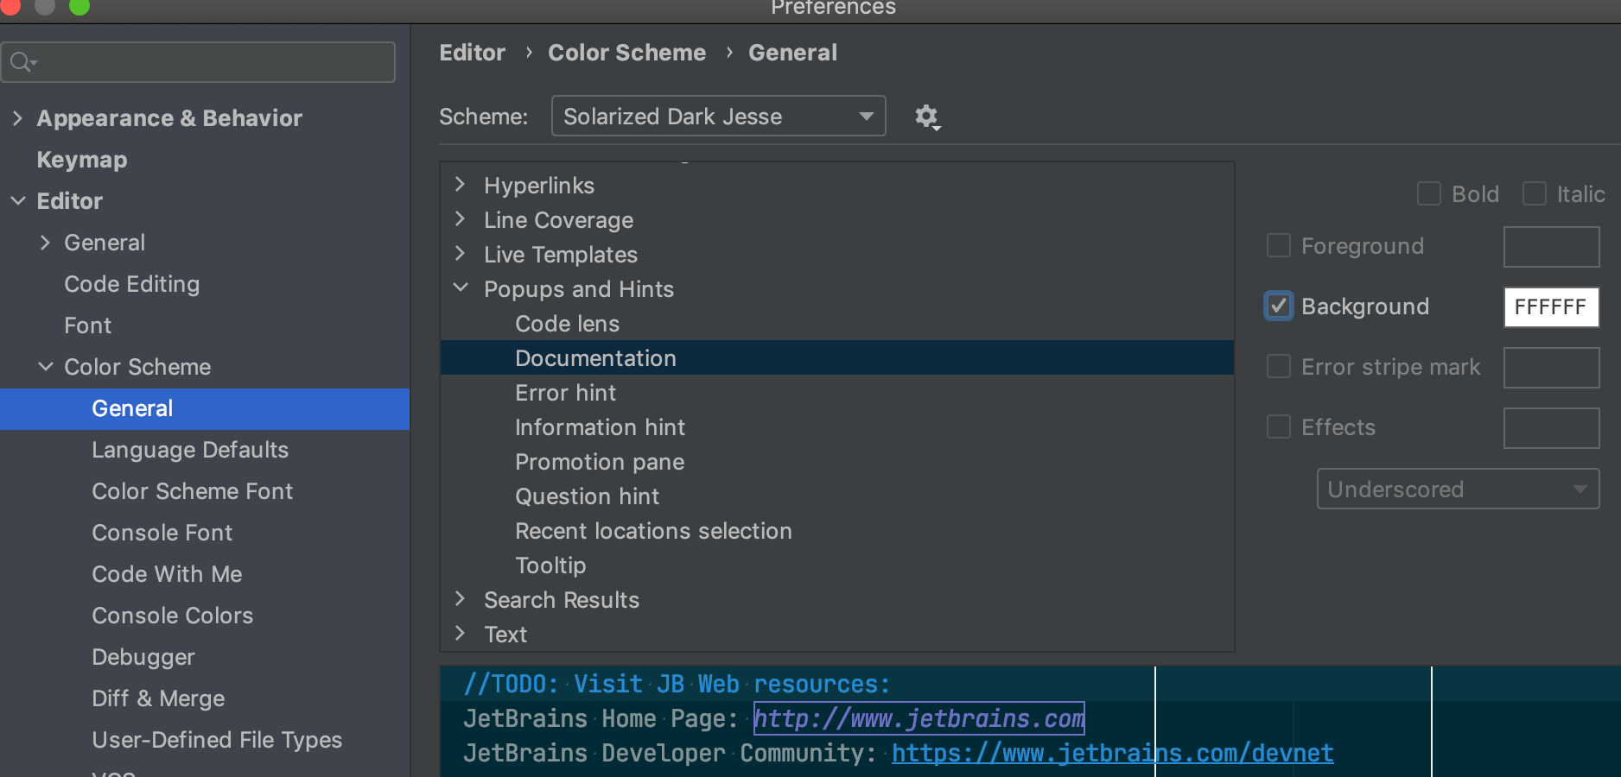Collapse the Color Scheme sidebar node
The width and height of the screenshot is (1621, 777).
point(46,367)
